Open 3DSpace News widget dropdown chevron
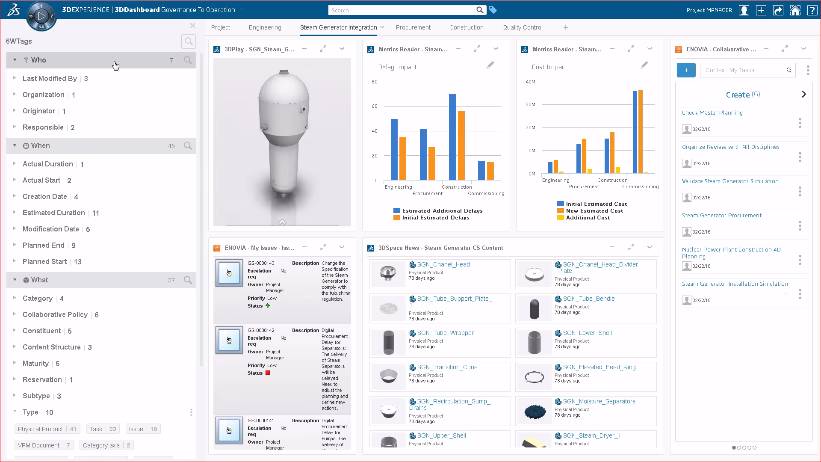This screenshot has height=462, width=821. click(x=650, y=248)
